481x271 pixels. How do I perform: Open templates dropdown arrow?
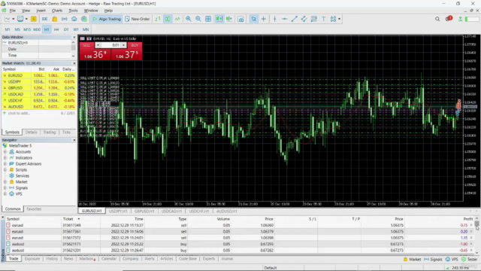(26, 19)
